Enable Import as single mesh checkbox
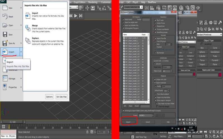This screenshot has width=223, height=139. pos(123,22)
